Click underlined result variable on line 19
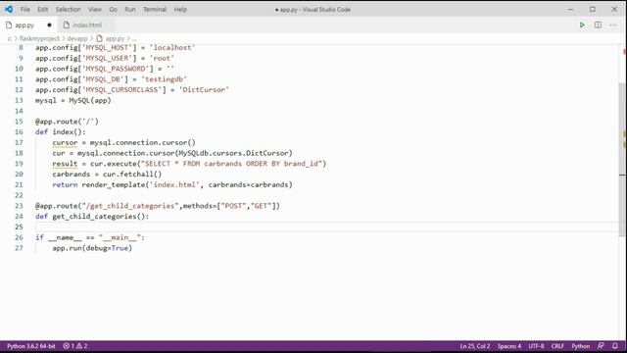 [x=65, y=164]
